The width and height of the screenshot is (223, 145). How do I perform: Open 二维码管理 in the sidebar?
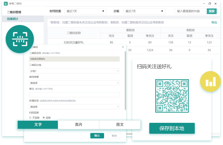click(17, 12)
